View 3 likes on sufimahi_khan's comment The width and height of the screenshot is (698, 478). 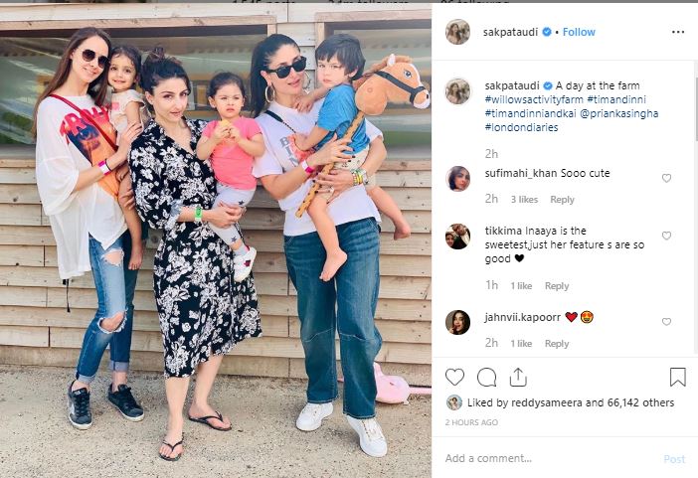coord(524,200)
